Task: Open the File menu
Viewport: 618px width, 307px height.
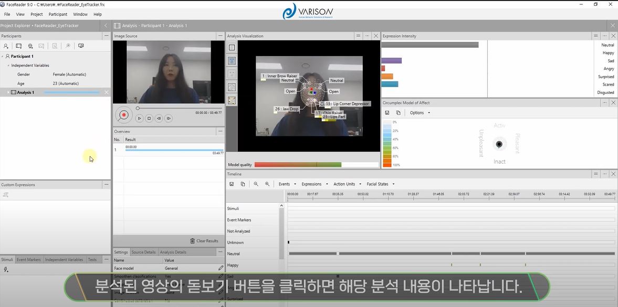Action: pos(7,14)
